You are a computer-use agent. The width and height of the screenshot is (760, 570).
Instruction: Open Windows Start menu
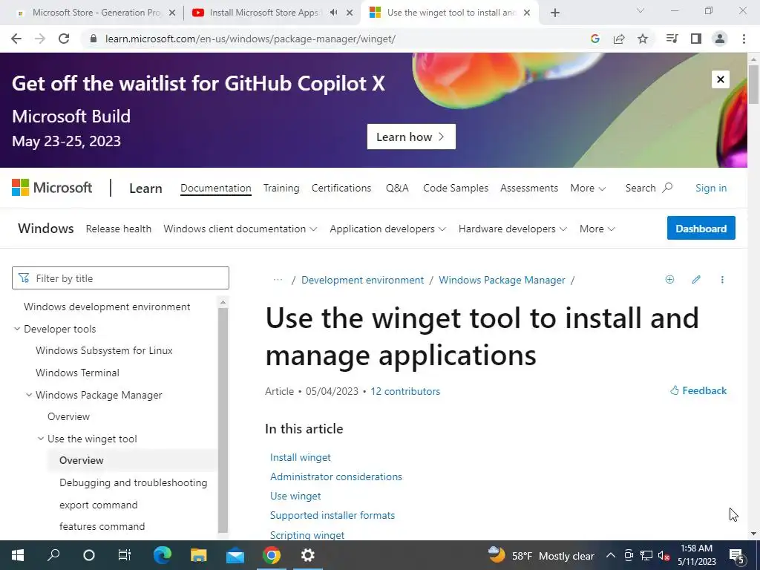click(18, 555)
